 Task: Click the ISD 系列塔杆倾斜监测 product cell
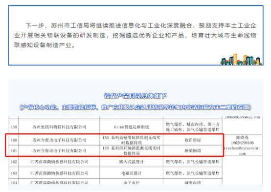[132, 151]
